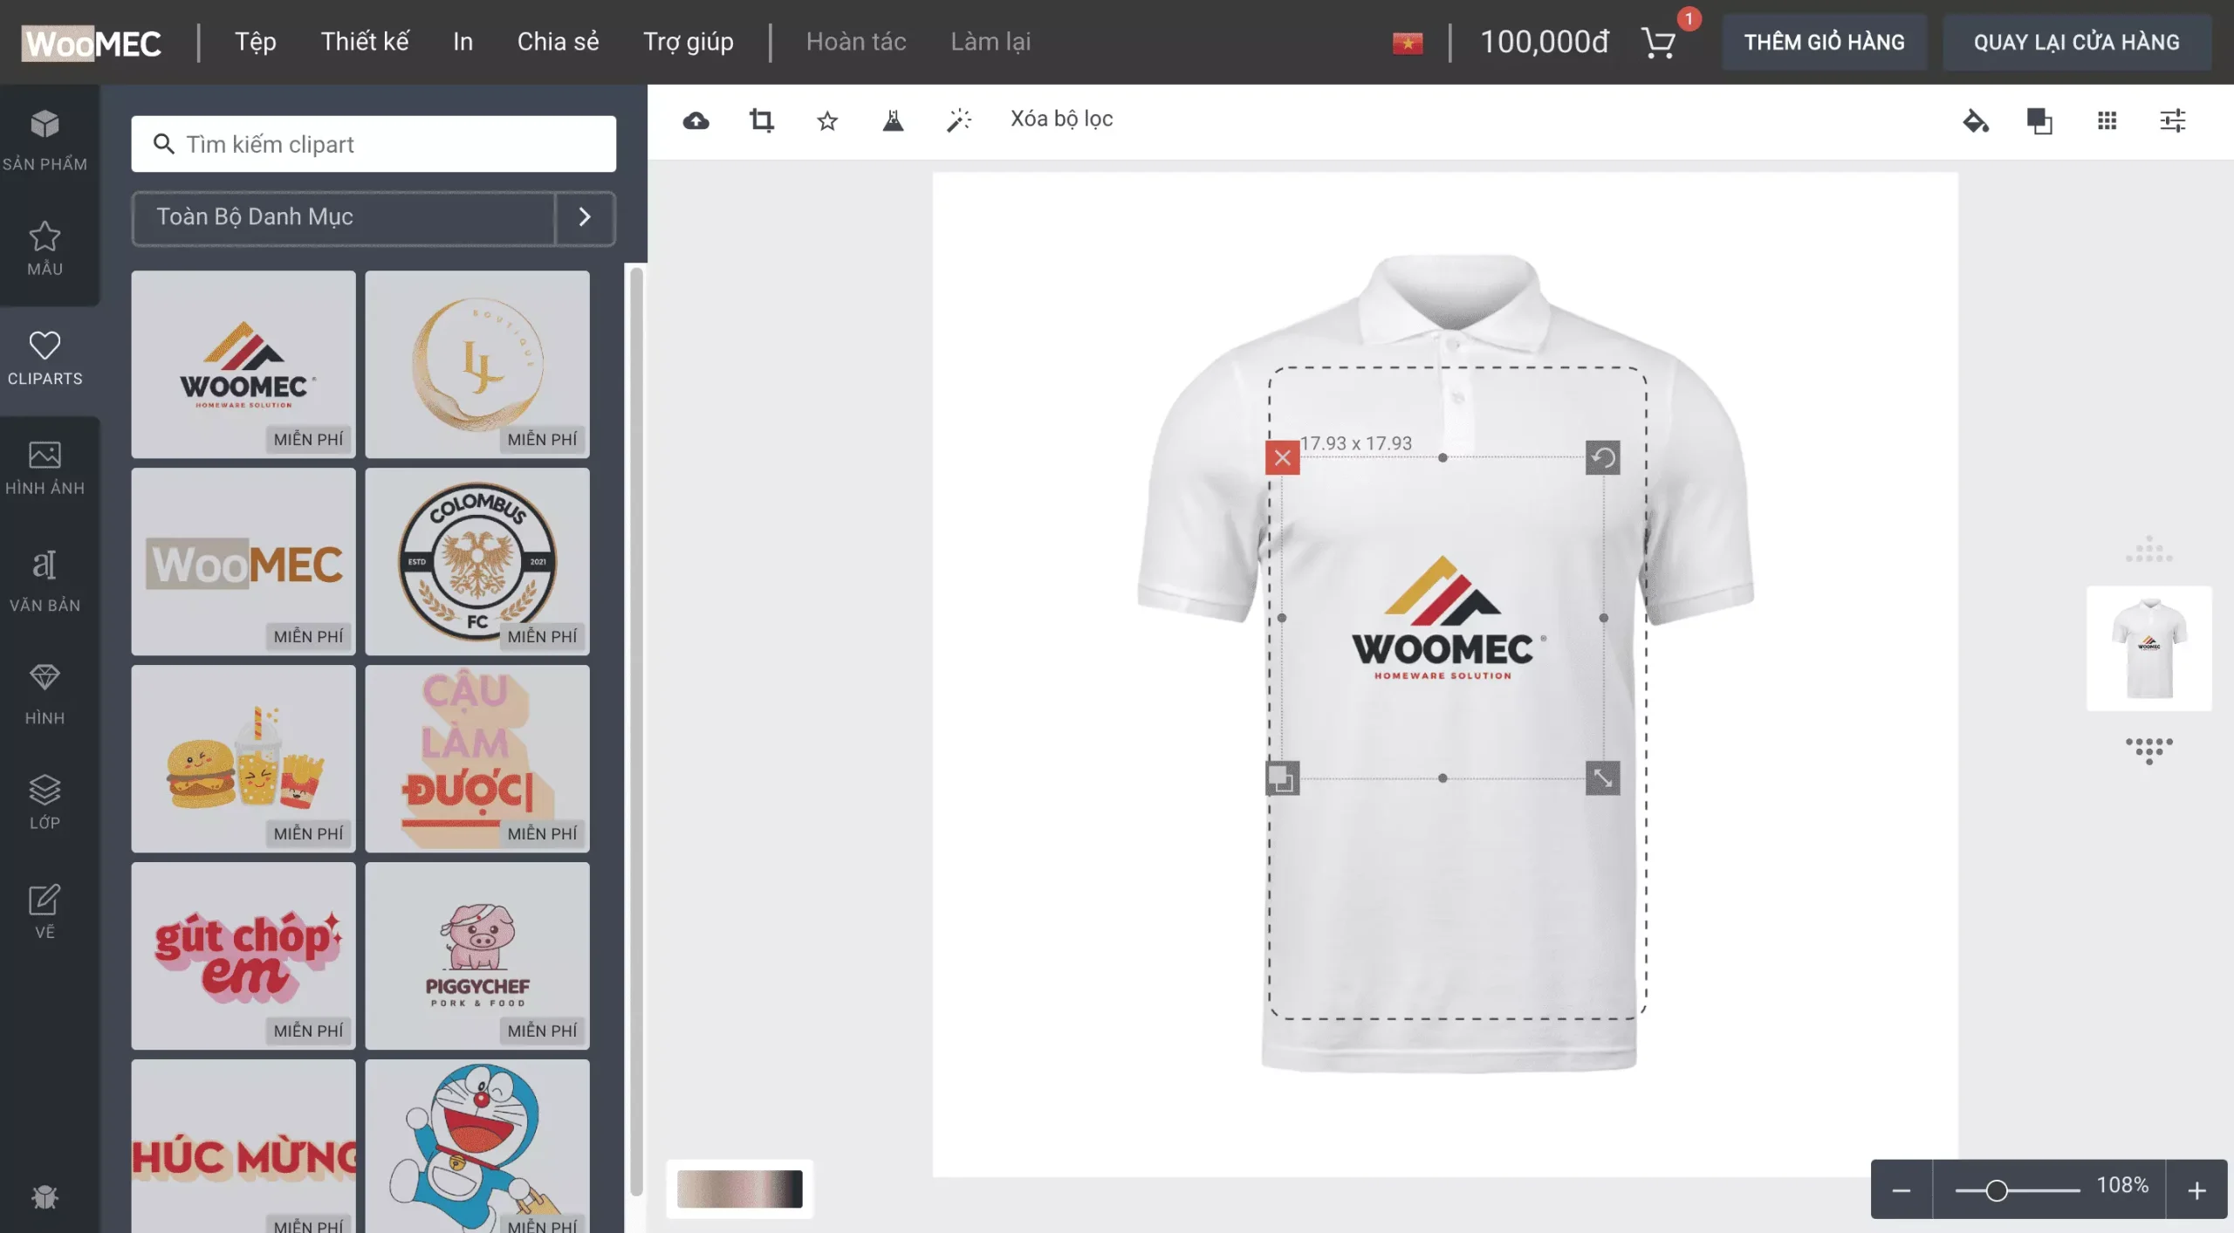
Task: Click the rotate handle on the logo
Action: (1602, 457)
